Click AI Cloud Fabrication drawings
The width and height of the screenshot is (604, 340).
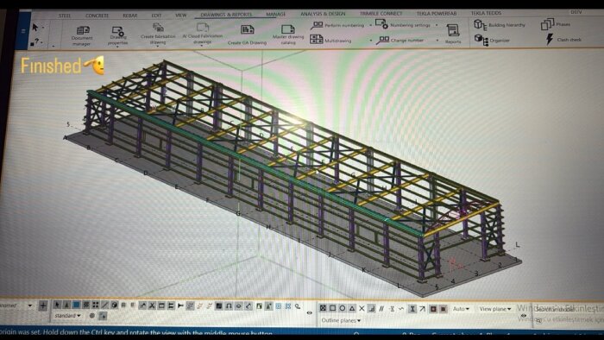tap(202, 34)
